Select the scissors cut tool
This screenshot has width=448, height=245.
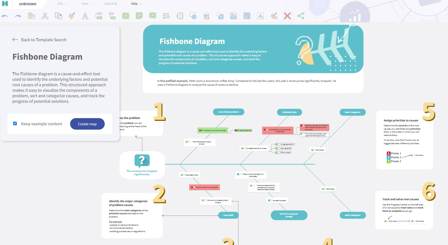pyautogui.click(x=45, y=16)
